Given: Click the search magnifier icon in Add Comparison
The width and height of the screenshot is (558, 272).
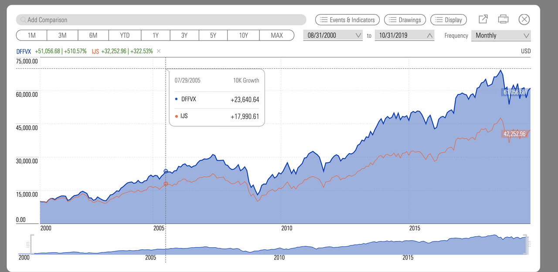Looking at the screenshot, I should click(x=23, y=20).
